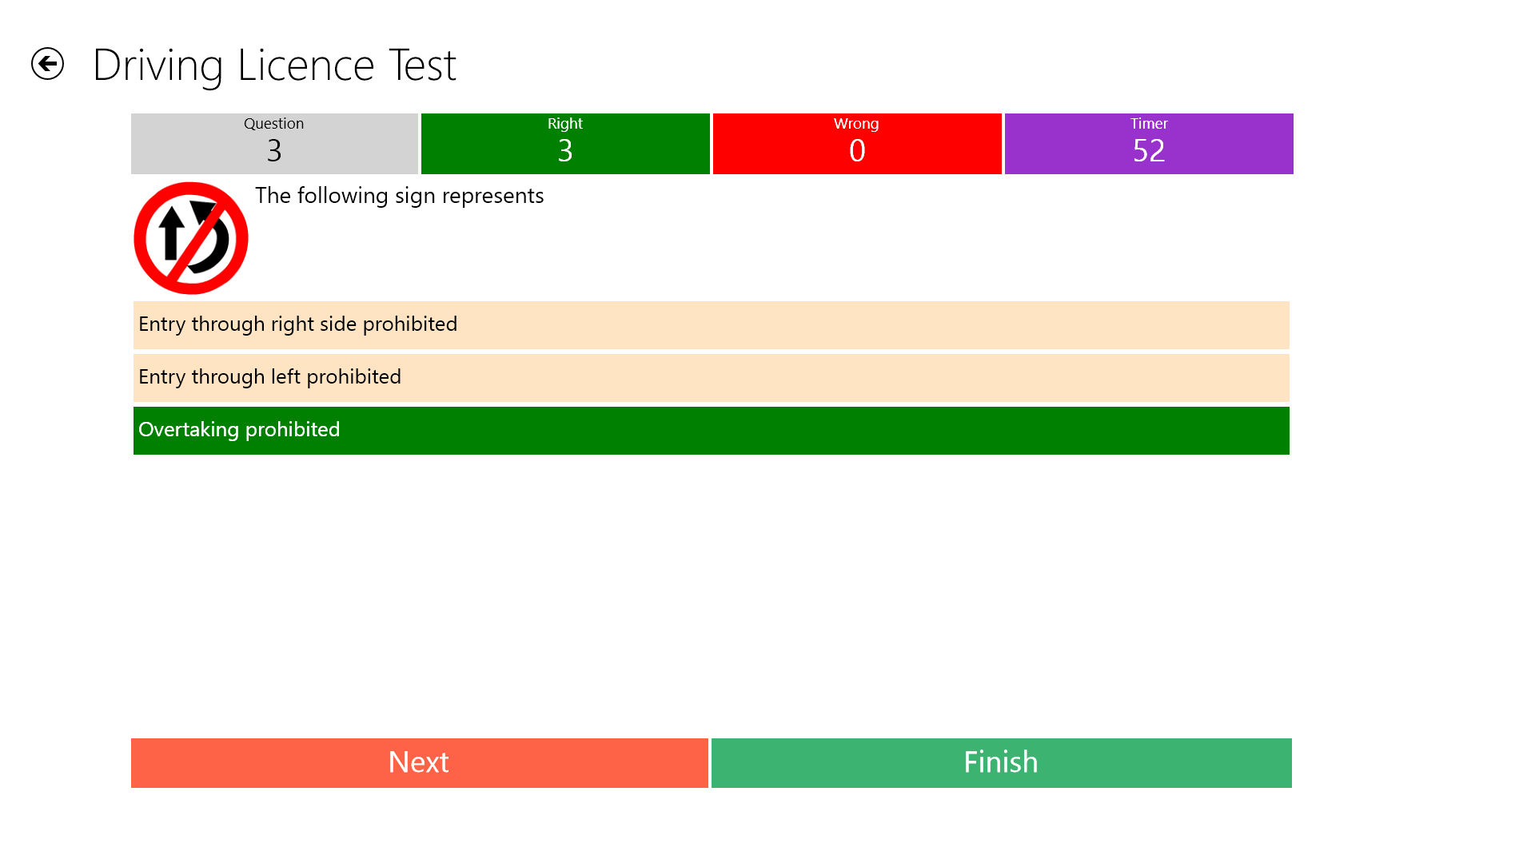1535x863 pixels.
Task: Click the back arrow icon
Action: [48, 63]
